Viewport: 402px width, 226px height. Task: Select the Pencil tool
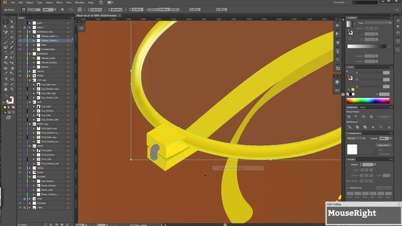(x=12, y=43)
